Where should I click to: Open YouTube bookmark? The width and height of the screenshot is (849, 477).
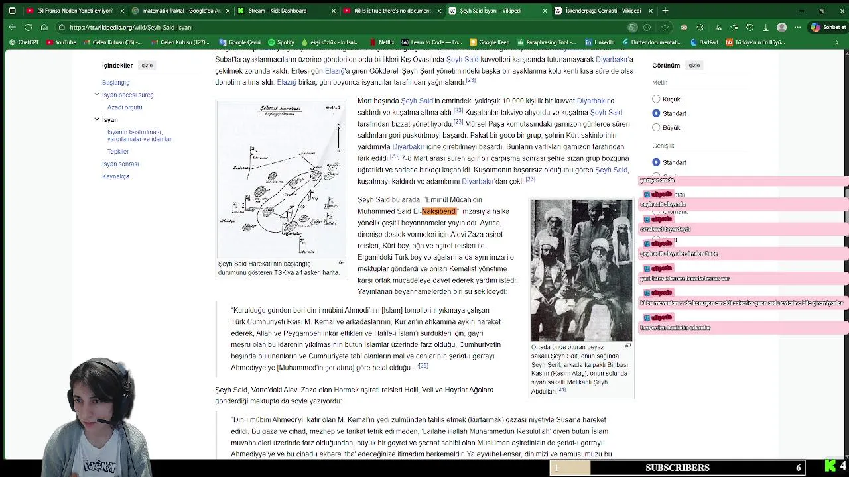(60, 42)
